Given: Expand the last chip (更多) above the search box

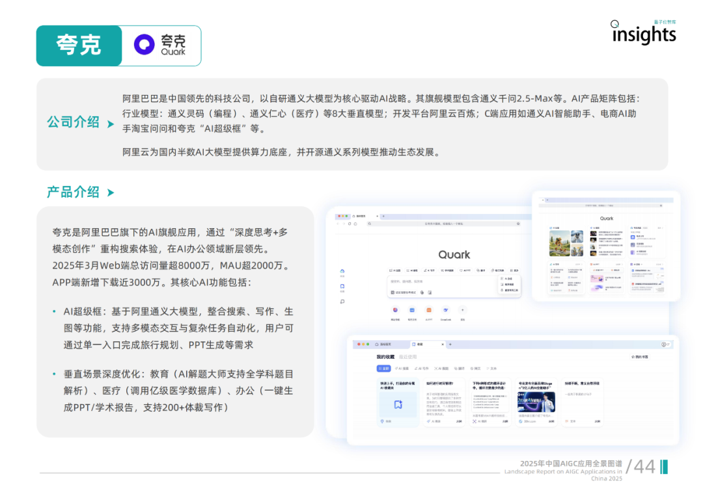Looking at the screenshot, I should click(514, 270).
